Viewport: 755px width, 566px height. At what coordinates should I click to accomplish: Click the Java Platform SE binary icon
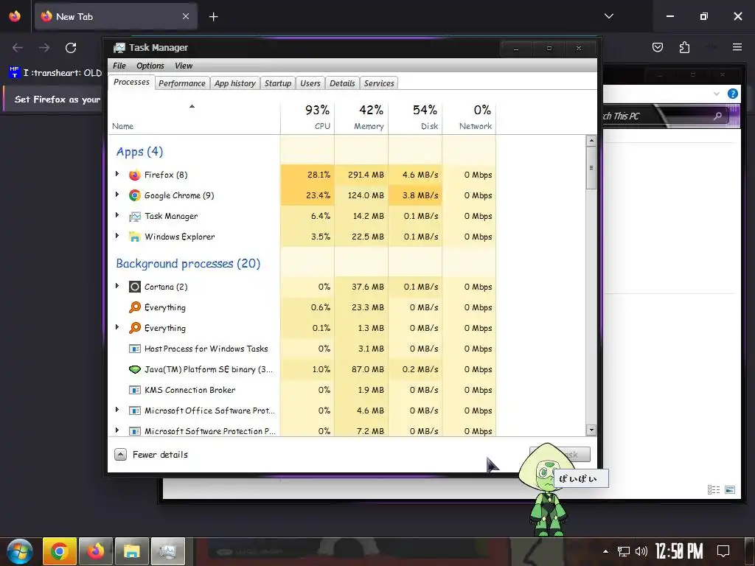[x=135, y=369]
